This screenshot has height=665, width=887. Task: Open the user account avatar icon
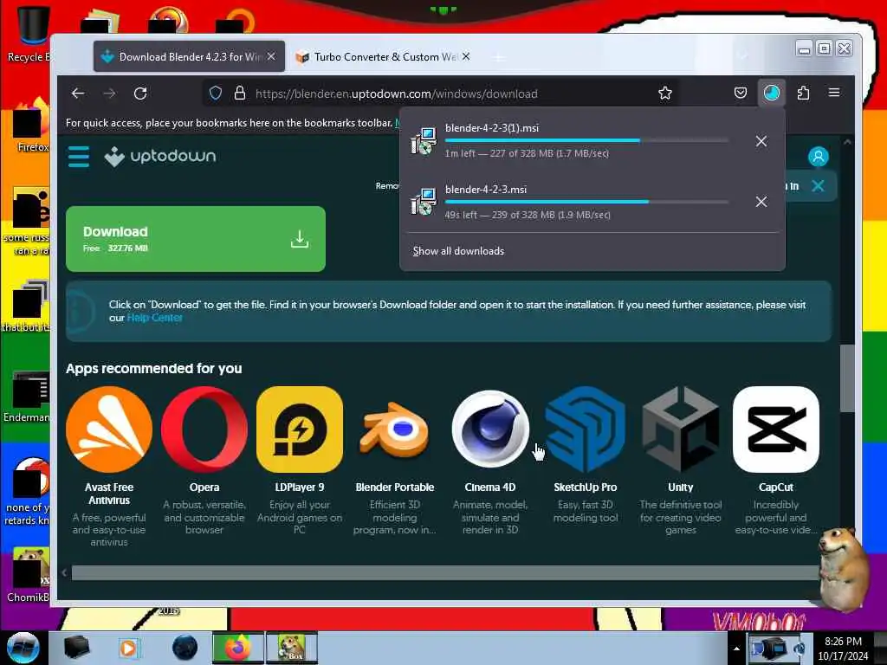[818, 157]
